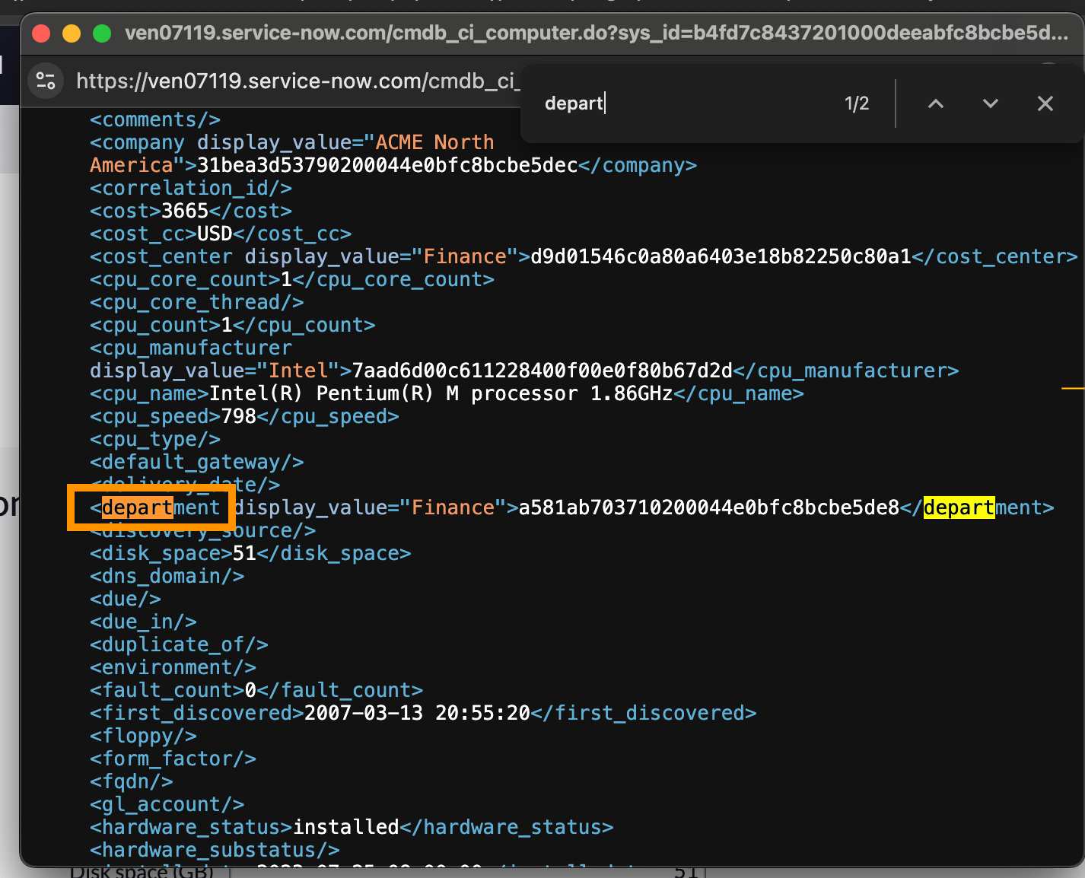Click the yellow maximize window button

(72, 33)
